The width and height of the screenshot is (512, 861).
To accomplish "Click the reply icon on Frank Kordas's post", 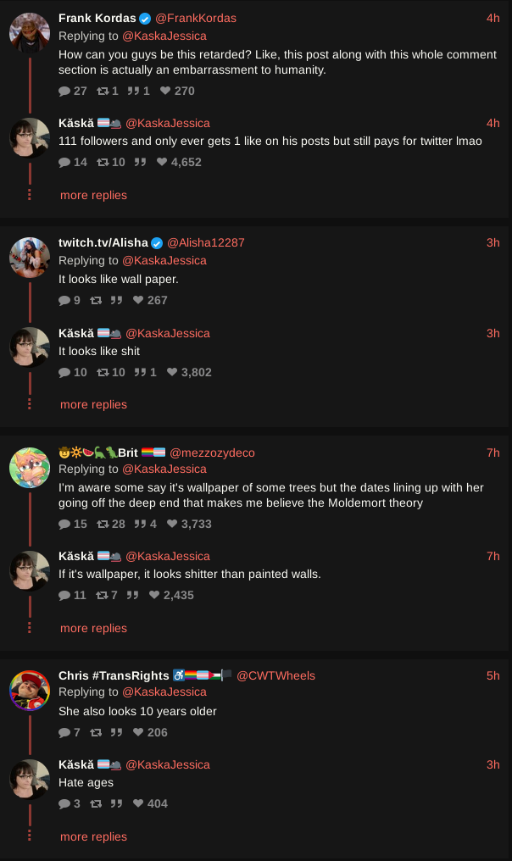I will coord(64,92).
